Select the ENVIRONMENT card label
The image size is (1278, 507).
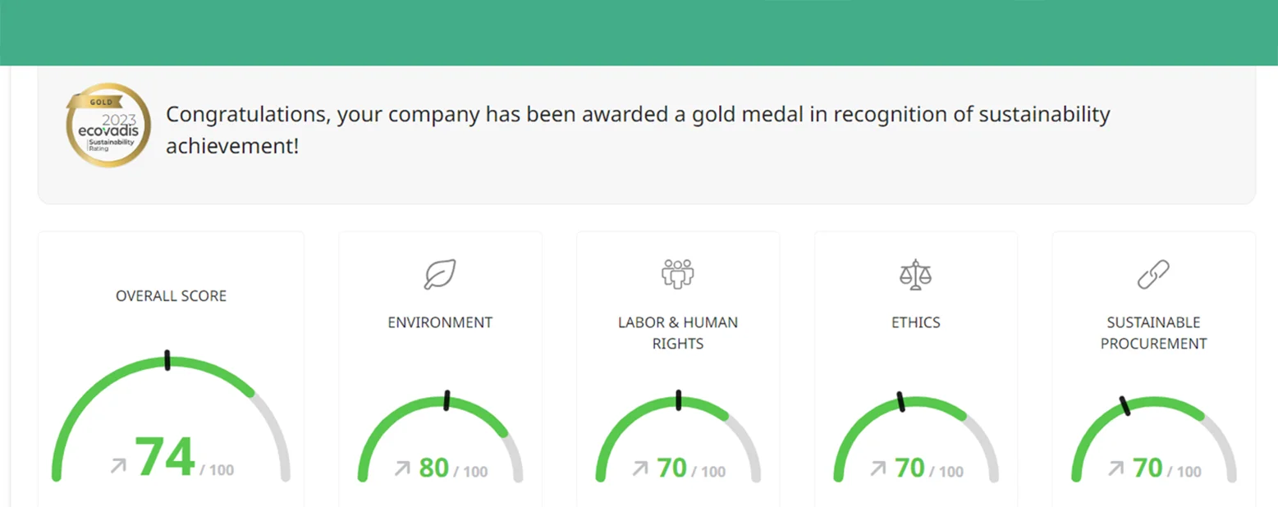(x=440, y=322)
